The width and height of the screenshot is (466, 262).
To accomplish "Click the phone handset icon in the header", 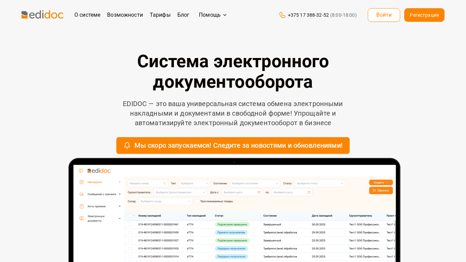I will pos(282,15).
